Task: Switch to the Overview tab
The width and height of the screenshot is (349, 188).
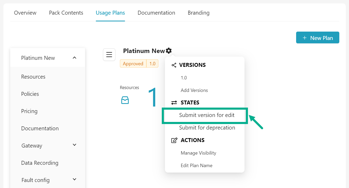Action: 25,13
